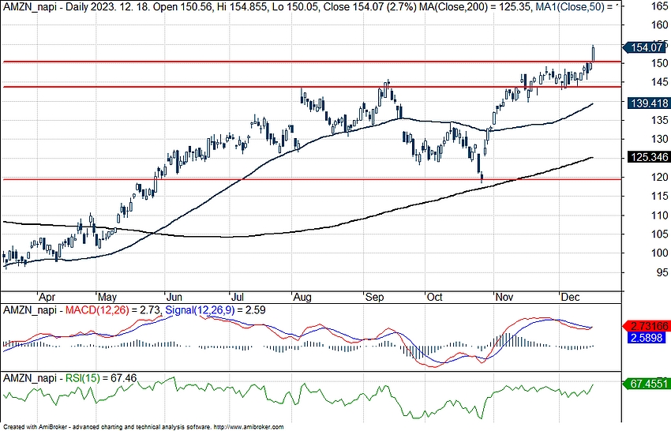The width and height of the screenshot is (671, 431).
Task: Click the Jul label on the time axis
Action: [x=237, y=297]
